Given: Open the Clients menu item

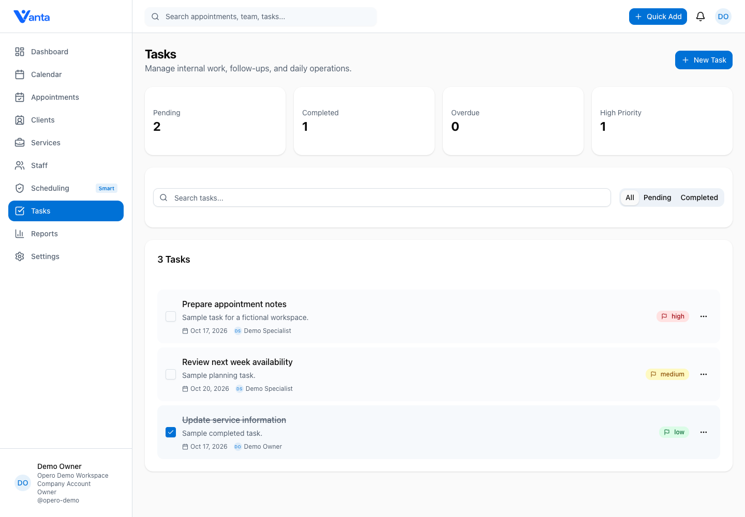Looking at the screenshot, I should coord(66,120).
